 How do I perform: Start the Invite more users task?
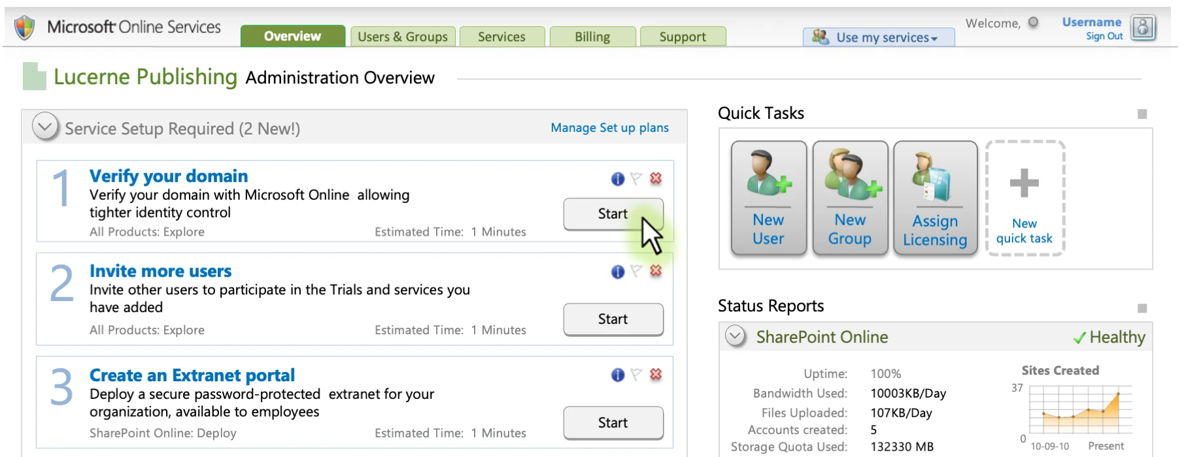point(613,319)
